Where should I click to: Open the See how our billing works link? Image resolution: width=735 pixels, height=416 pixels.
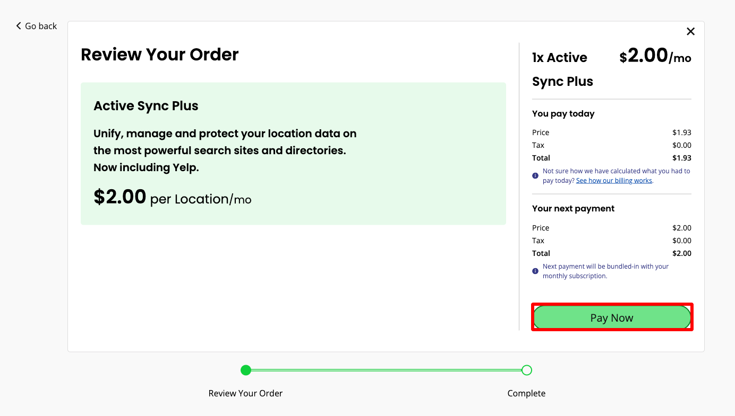point(614,181)
